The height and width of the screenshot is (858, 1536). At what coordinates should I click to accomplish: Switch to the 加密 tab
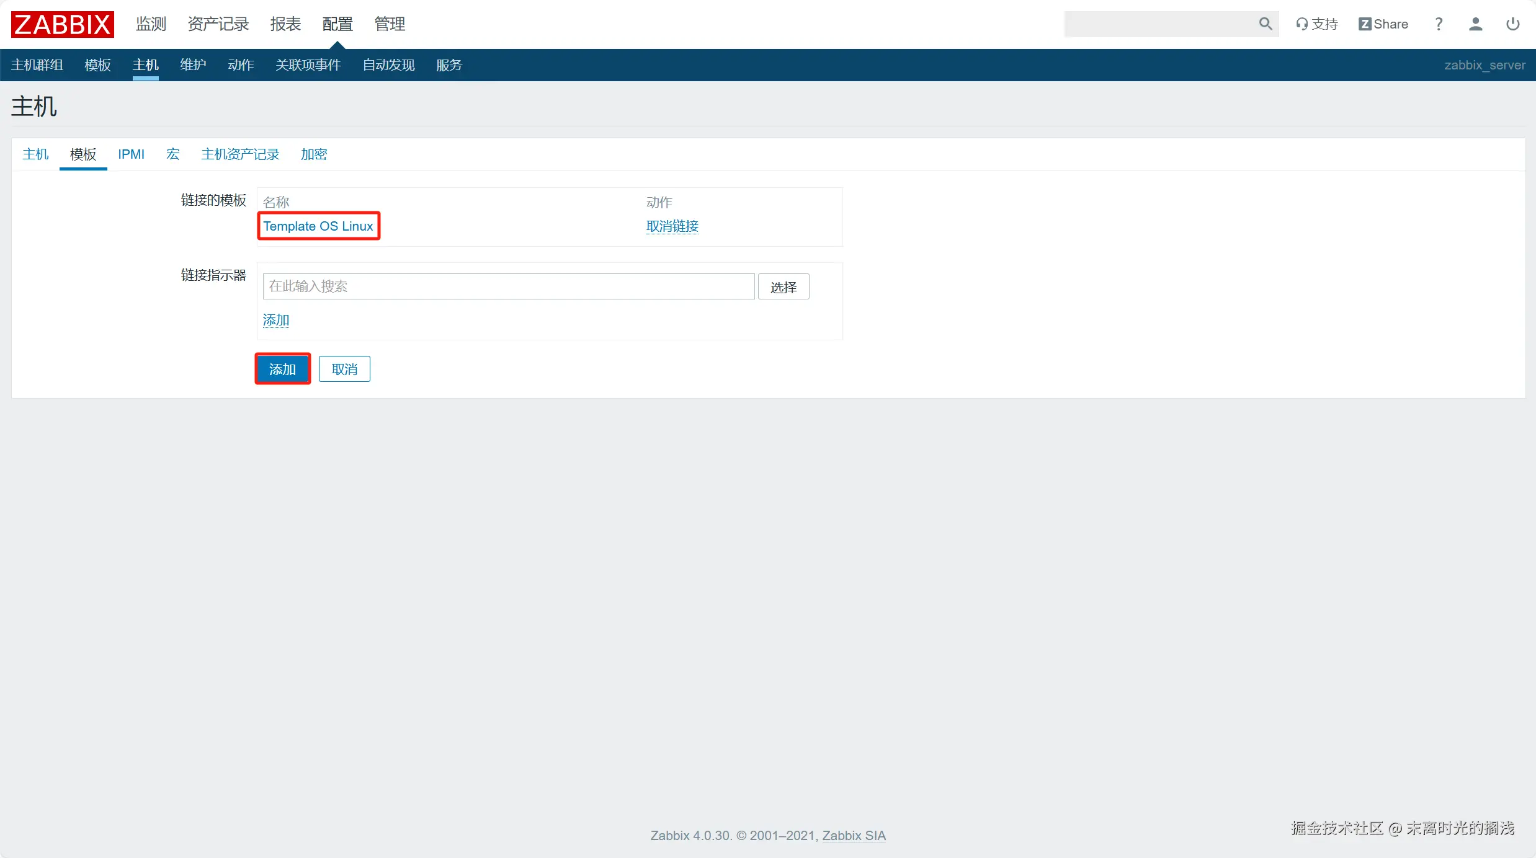tap(313, 154)
